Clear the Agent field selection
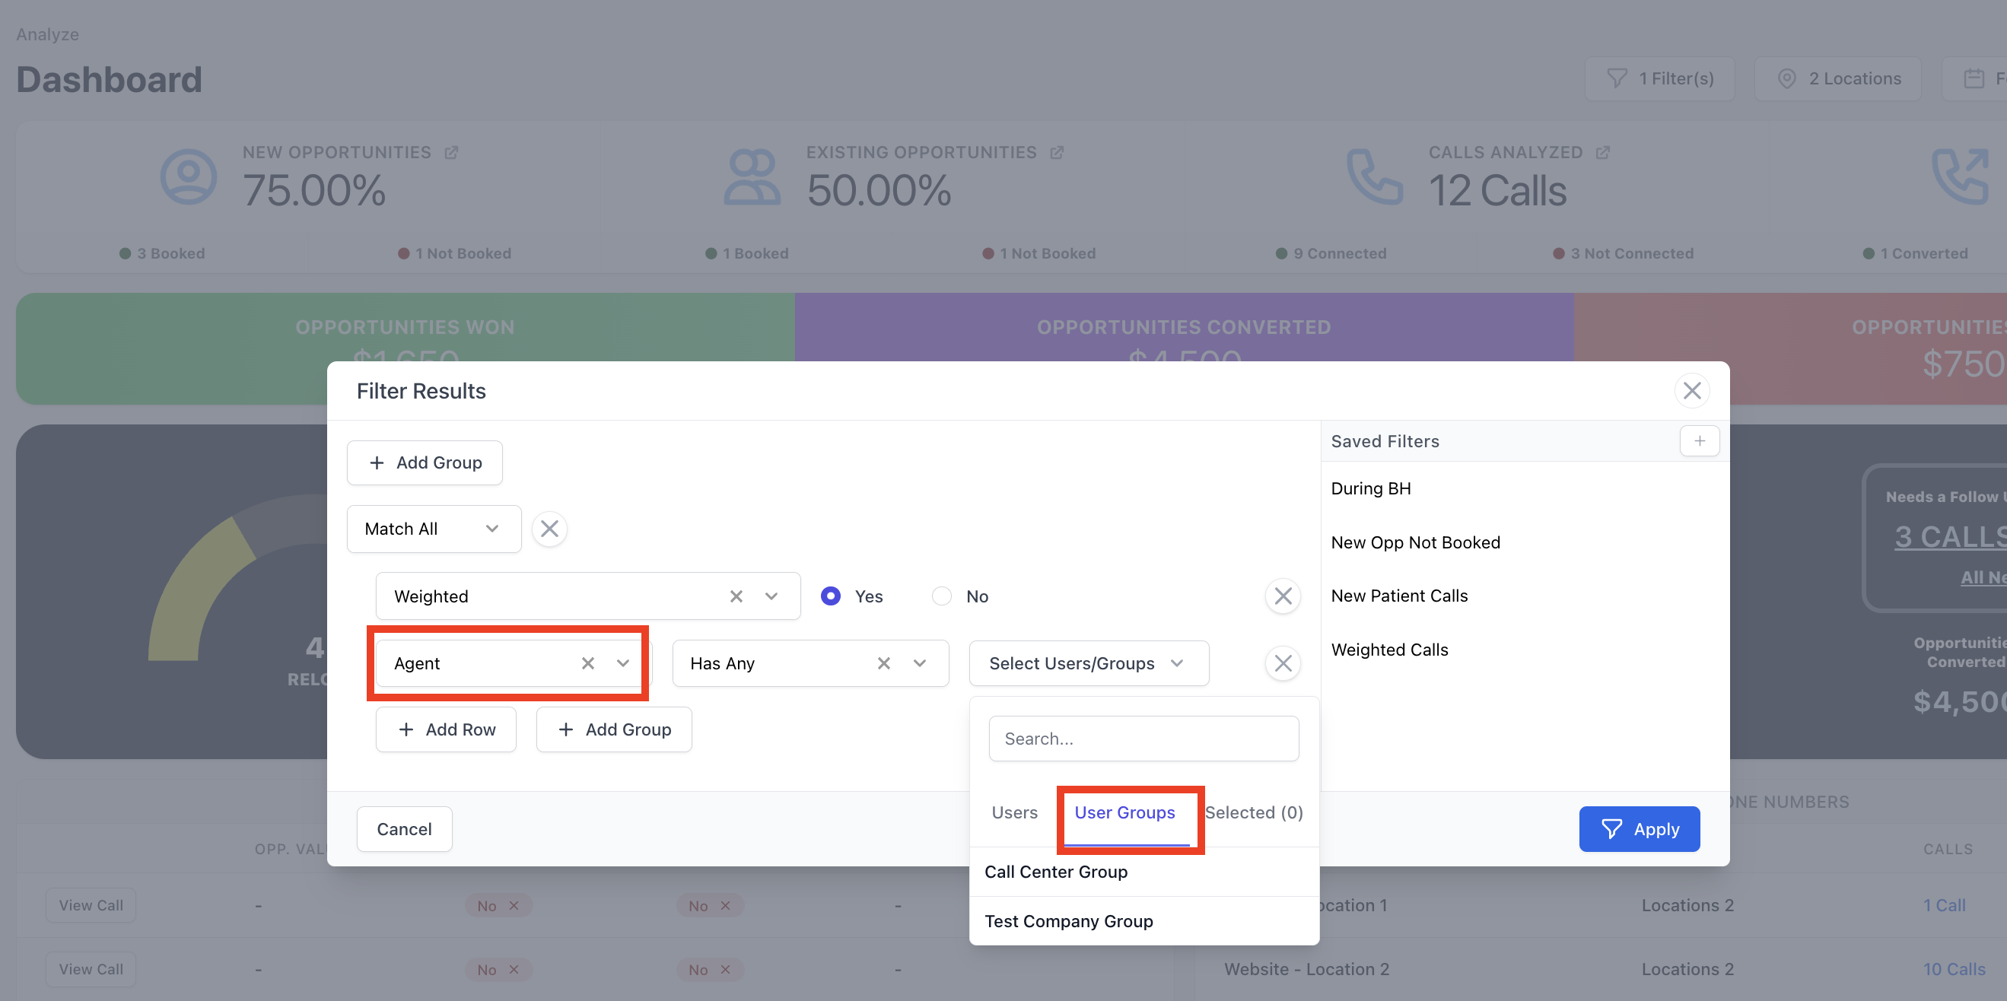2007x1001 pixels. click(587, 663)
